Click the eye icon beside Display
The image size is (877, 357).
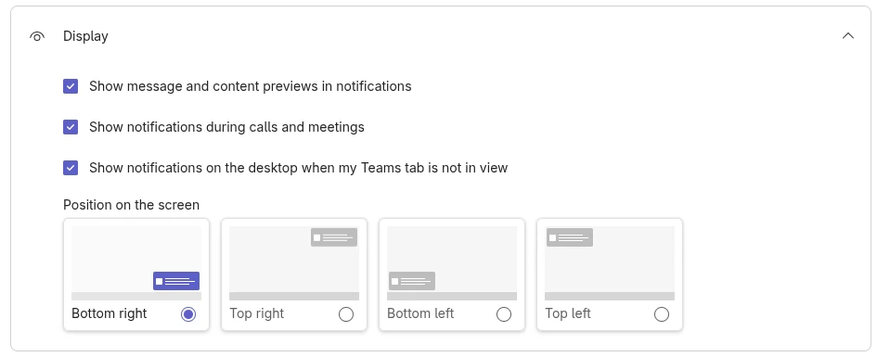point(37,36)
